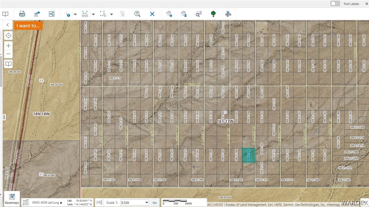The height and width of the screenshot is (207, 369).
Task: Collapse the side panel with left chevron
Action: point(7,25)
